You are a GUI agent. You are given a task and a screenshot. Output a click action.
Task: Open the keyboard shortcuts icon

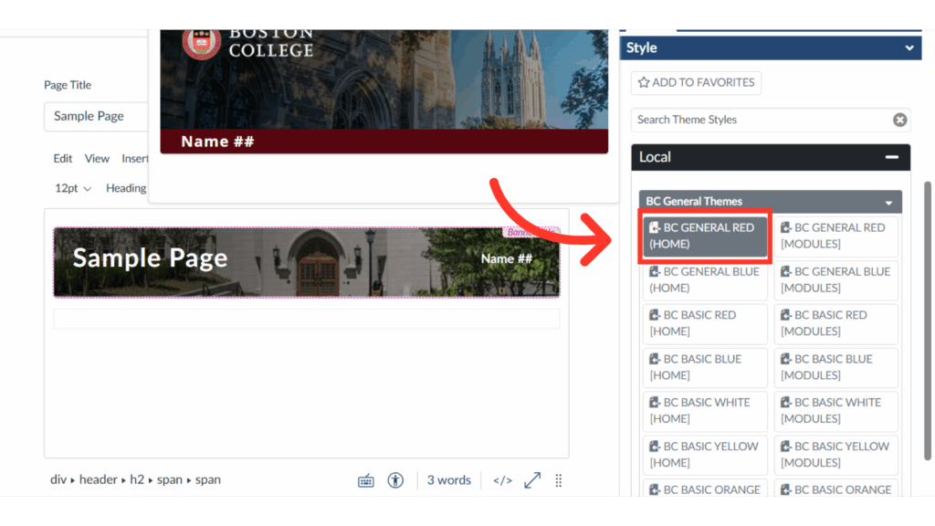point(366,480)
